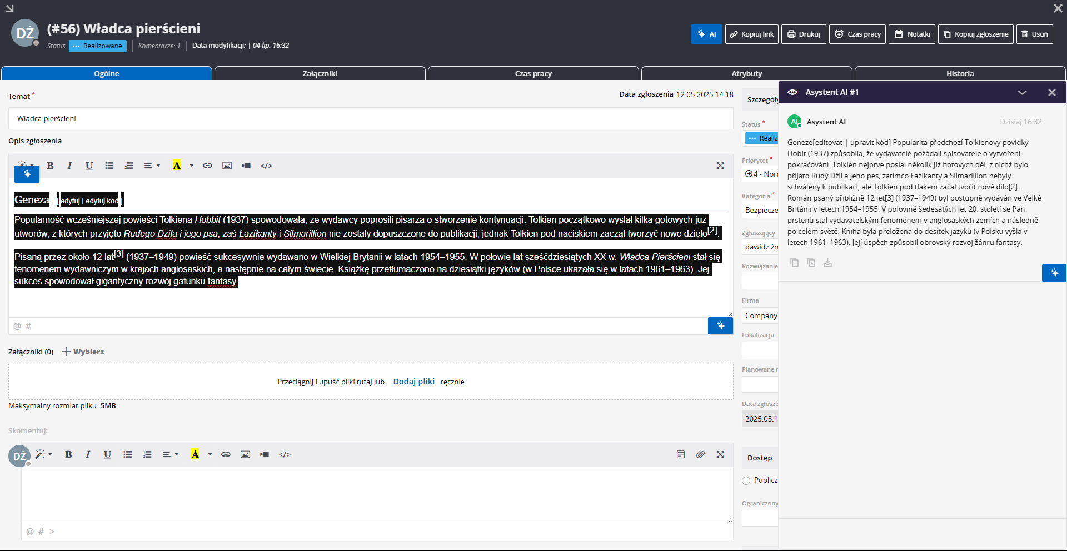Open the Kategoria dropdown in details panel

[760, 210]
